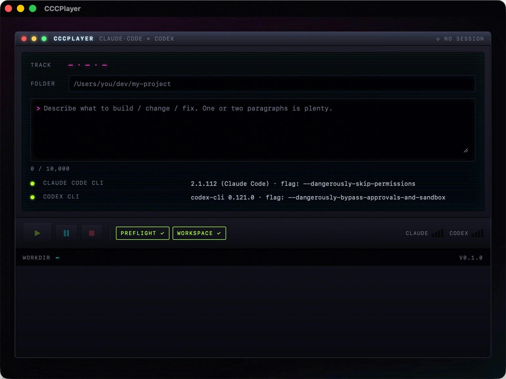The height and width of the screenshot is (379, 506).
Task: Click the teal Pause icon
Action: [66, 233]
